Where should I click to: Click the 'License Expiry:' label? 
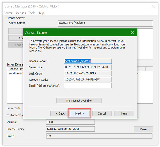pyautogui.click(x=16, y=129)
